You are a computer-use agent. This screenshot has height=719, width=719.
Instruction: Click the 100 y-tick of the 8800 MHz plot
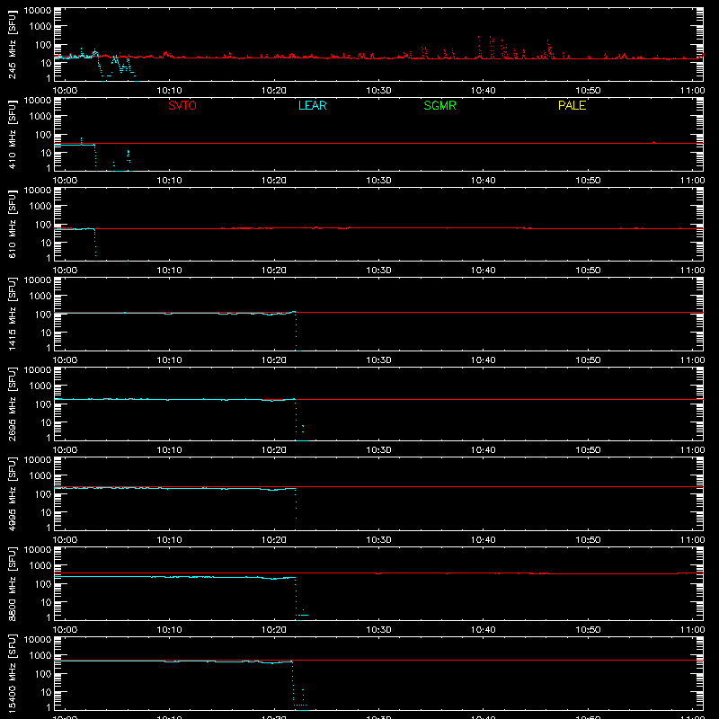43,584
